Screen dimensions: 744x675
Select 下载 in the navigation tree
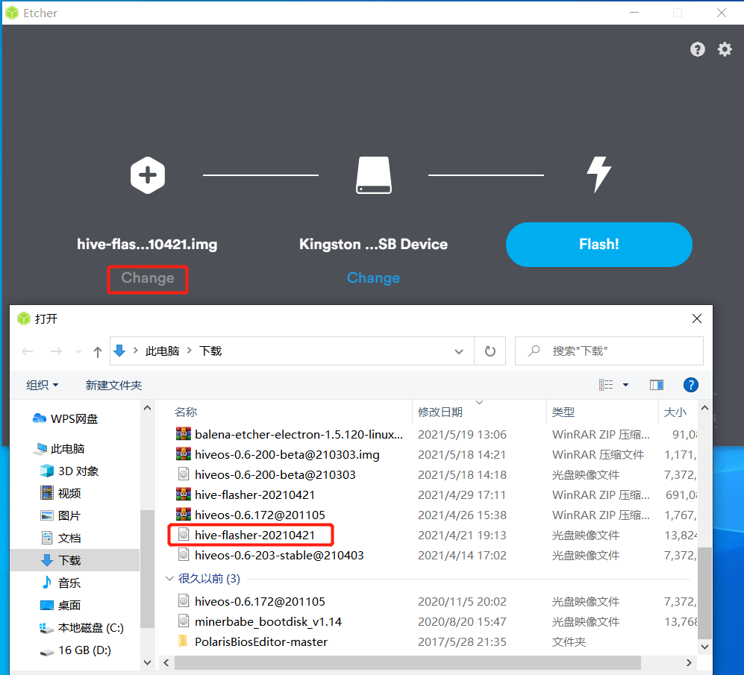point(69,560)
